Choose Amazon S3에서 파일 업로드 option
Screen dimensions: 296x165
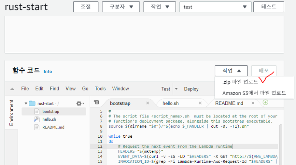click(x=254, y=93)
